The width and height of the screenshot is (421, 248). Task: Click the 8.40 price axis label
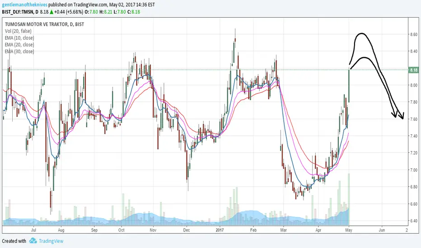(413, 51)
